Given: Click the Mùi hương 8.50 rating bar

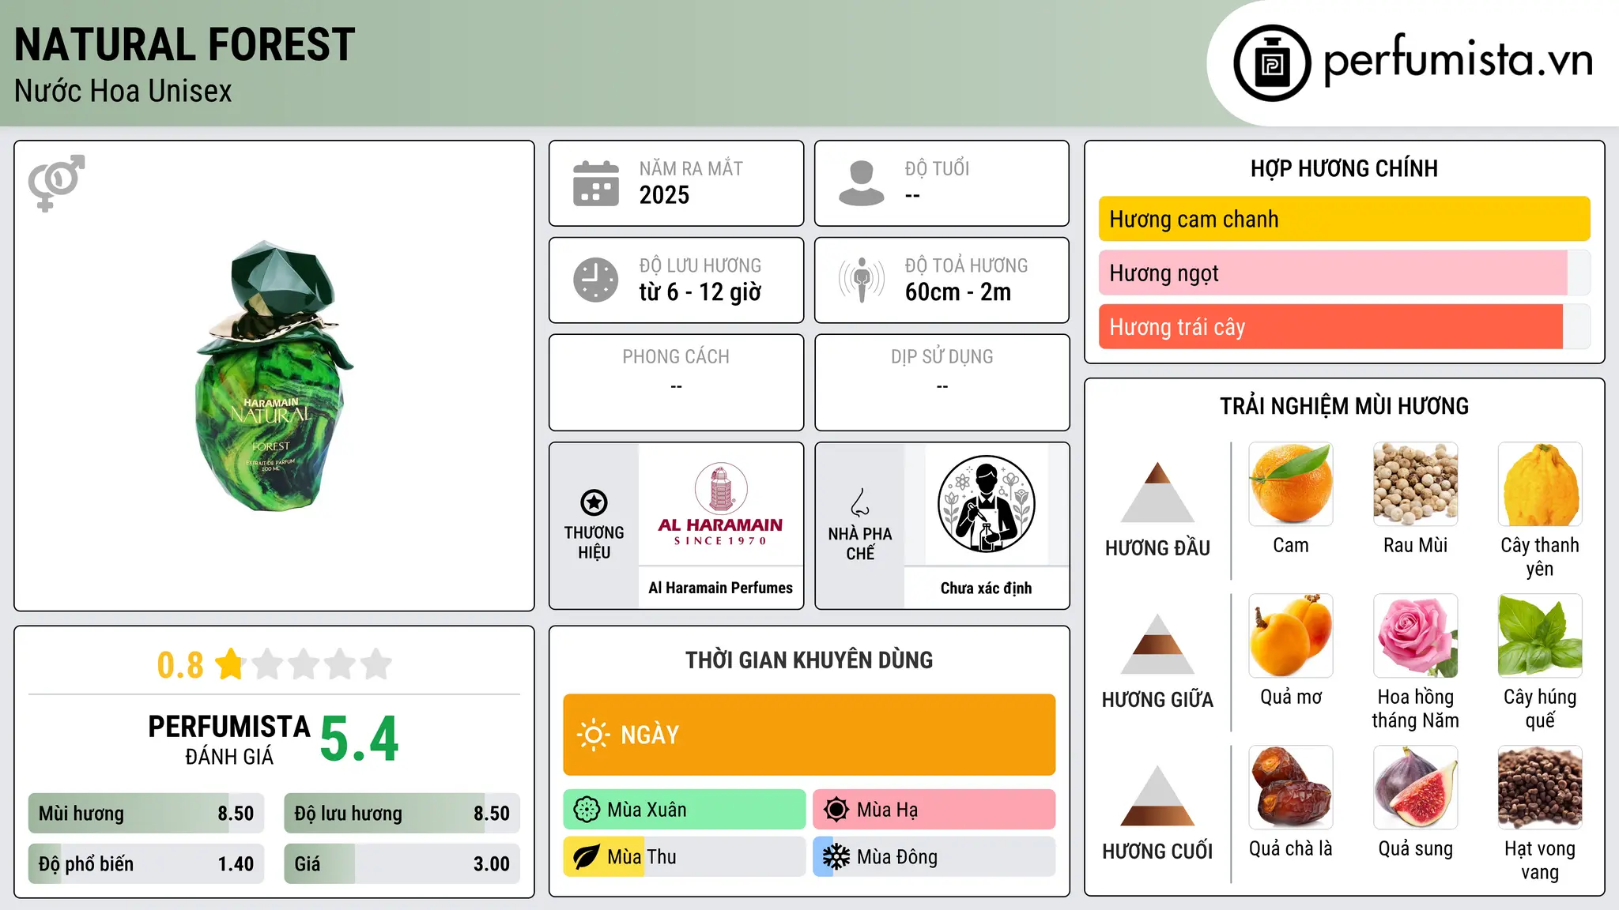Looking at the screenshot, I should point(146,814).
